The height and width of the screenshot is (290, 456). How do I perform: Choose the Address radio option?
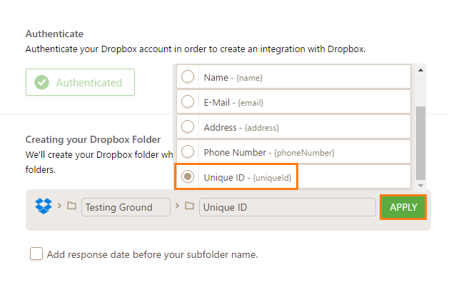[188, 126]
